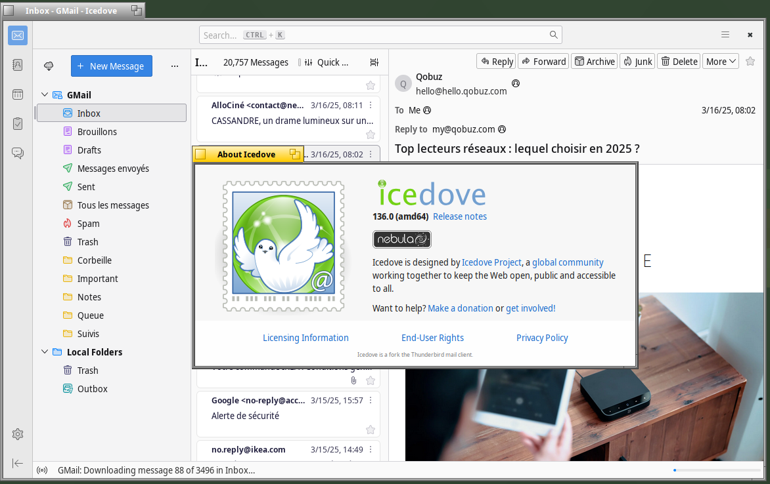The width and height of the screenshot is (770, 484).
Task: Click attachment paperclip icon in message list
Action: pos(353,380)
